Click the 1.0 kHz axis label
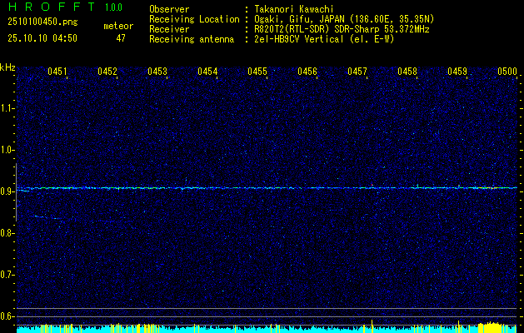 (7, 150)
